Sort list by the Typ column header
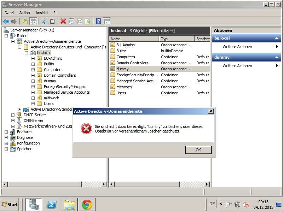Screen dimensions: 283x212 (176, 39)
